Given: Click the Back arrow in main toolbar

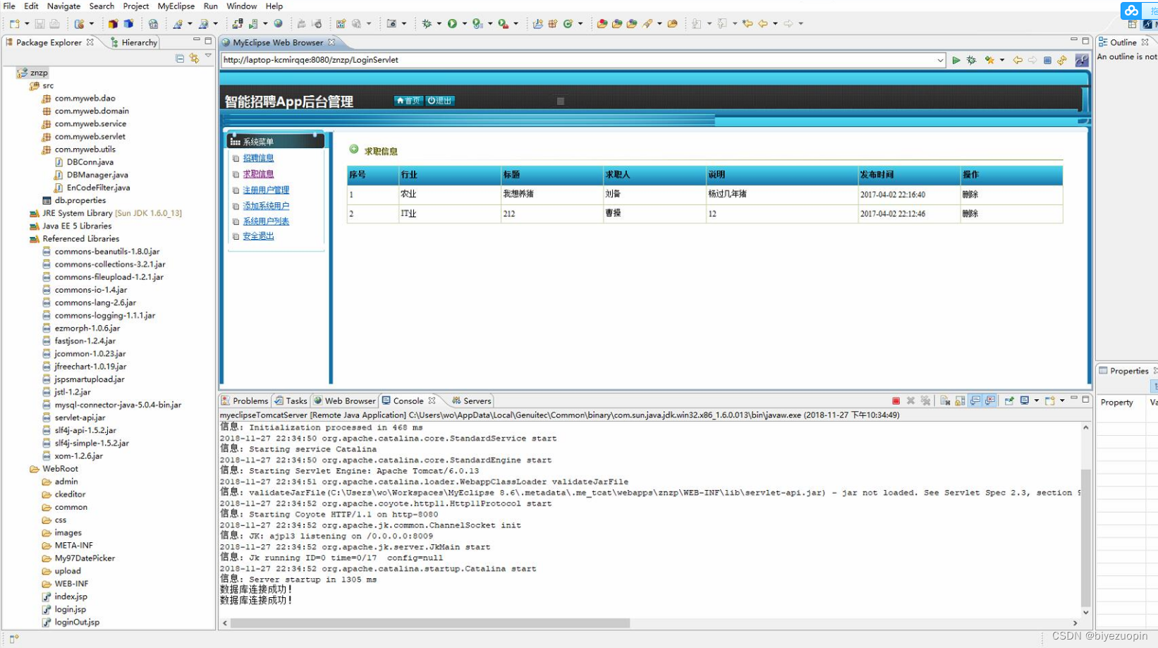Looking at the screenshot, I should [x=762, y=23].
